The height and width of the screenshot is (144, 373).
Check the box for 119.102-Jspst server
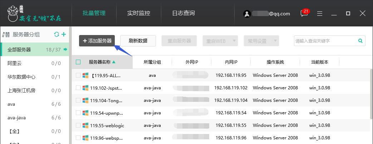tap(78, 88)
